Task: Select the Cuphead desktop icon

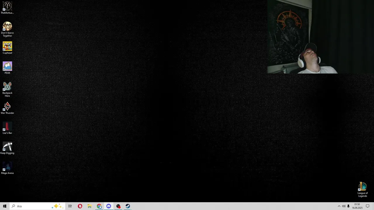Action: pos(7,48)
